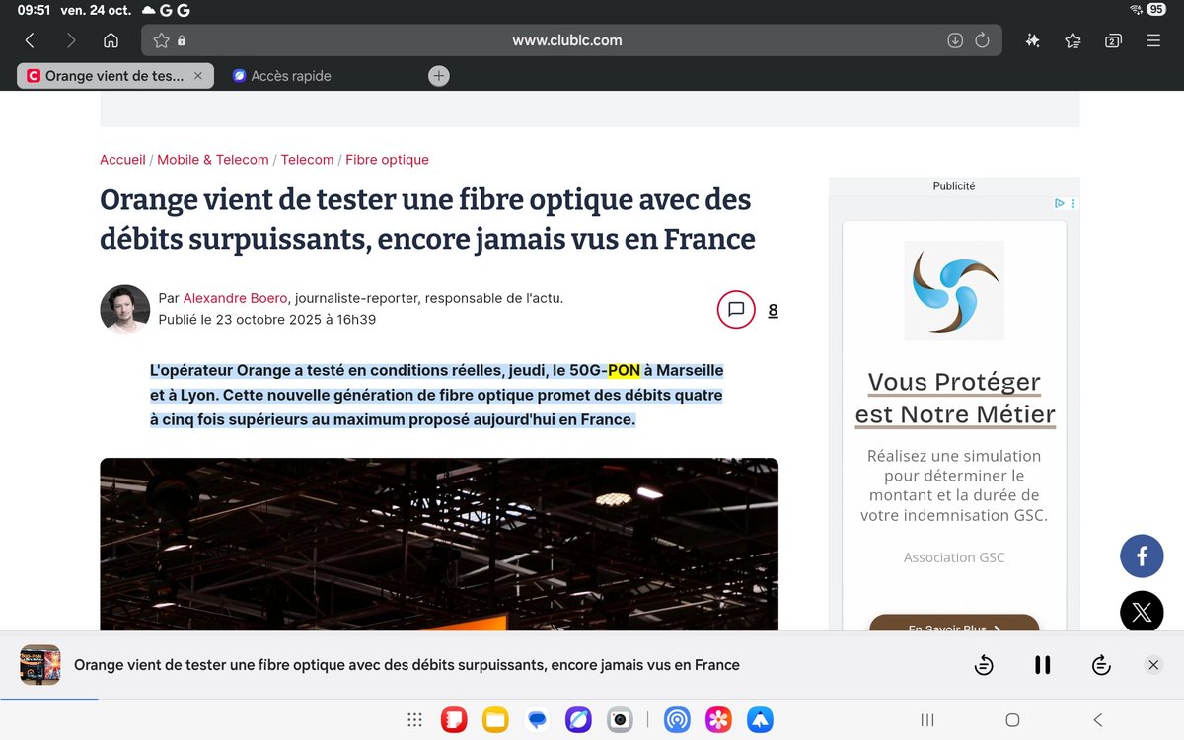1184x740 pixels.
Task: Bookmark page with star in address bar
Action: point(162,40)
